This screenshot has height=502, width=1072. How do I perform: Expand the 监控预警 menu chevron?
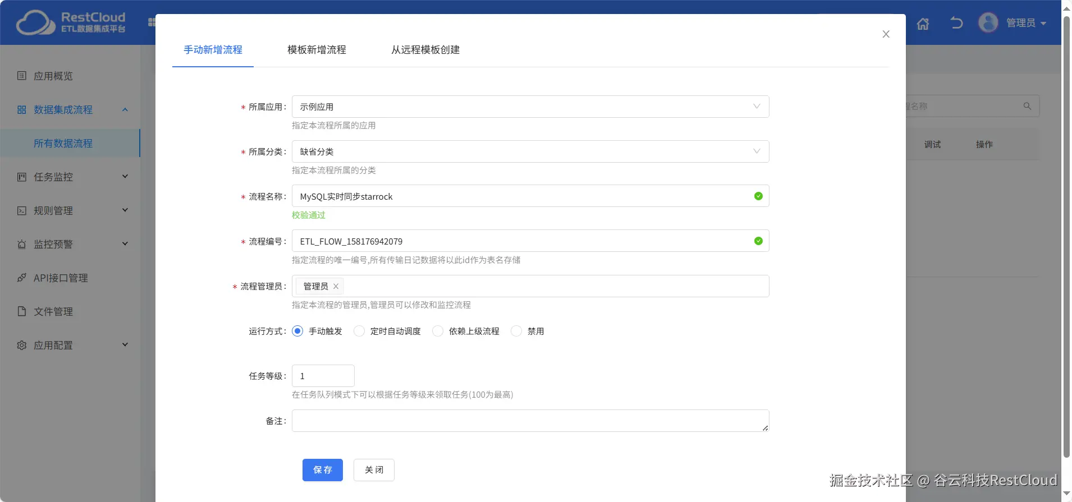pyautogui.click(x=125, y=243)
